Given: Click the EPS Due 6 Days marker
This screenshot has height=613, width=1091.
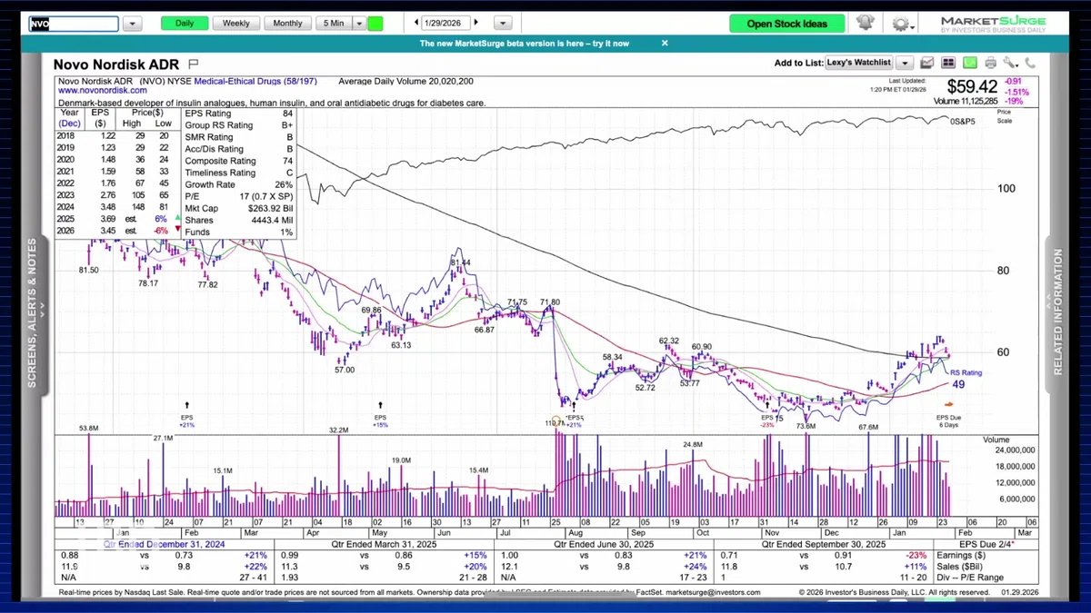Looking at the screenshot, I should click(x=949, y=421).
